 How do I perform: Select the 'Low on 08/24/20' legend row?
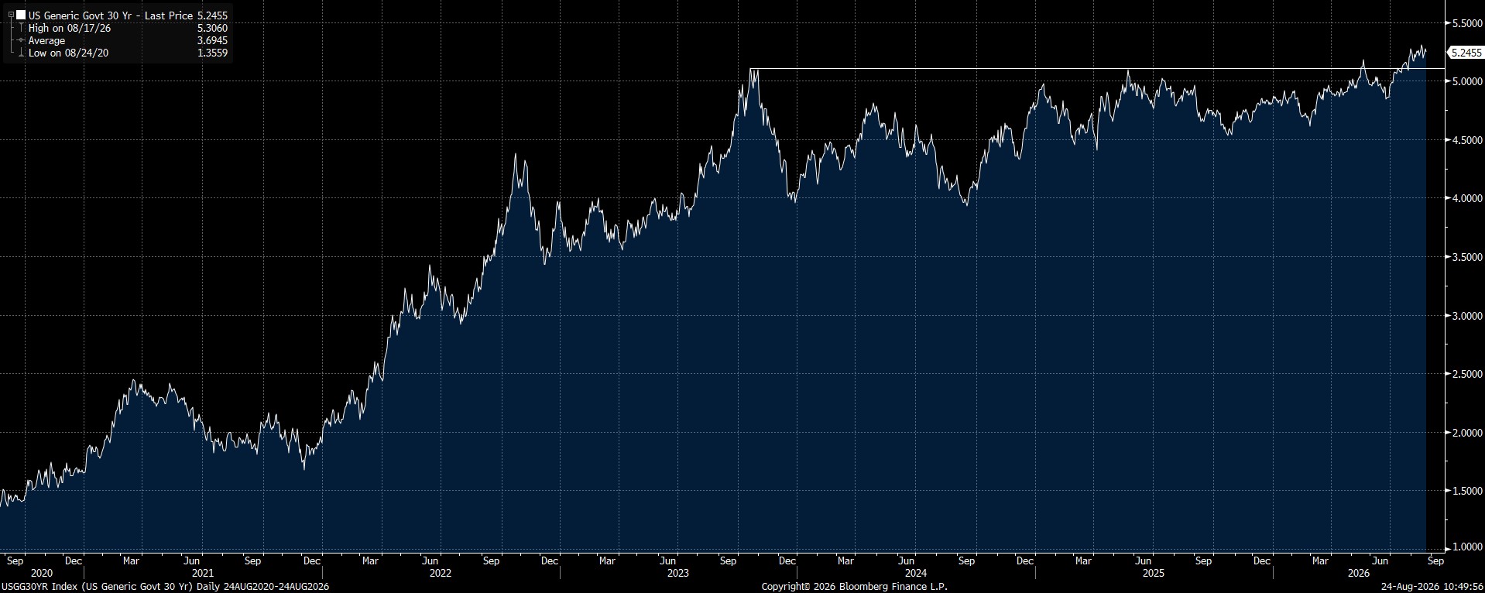click(128, 53)
